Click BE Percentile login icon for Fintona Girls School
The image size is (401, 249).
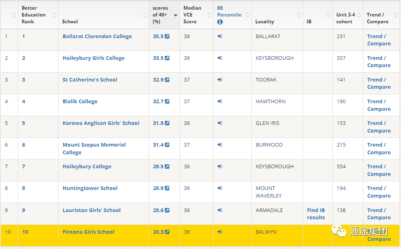click(220, 232)
